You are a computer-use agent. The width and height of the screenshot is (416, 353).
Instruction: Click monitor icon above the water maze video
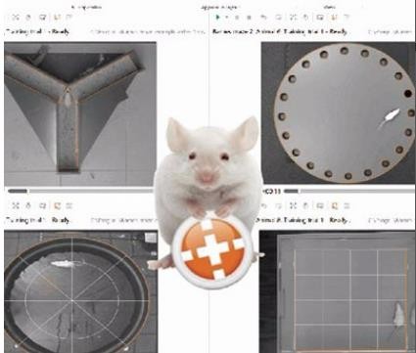point(42,205)
